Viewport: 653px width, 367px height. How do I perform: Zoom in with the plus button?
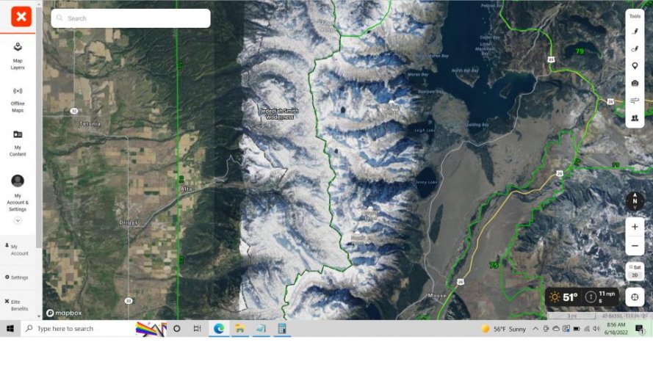[635, 227]
